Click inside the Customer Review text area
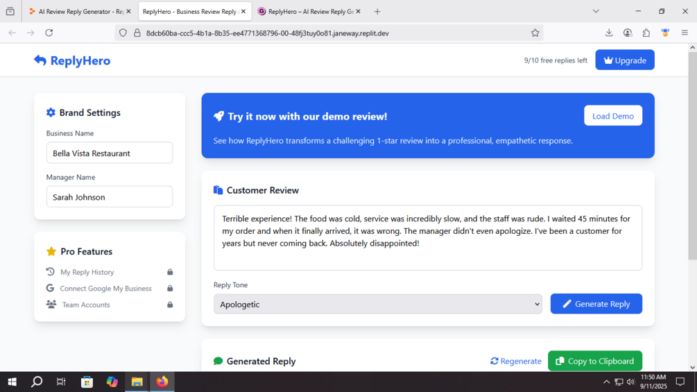The width and height of the screenshot is (697, 392). [x=428, y=238]
